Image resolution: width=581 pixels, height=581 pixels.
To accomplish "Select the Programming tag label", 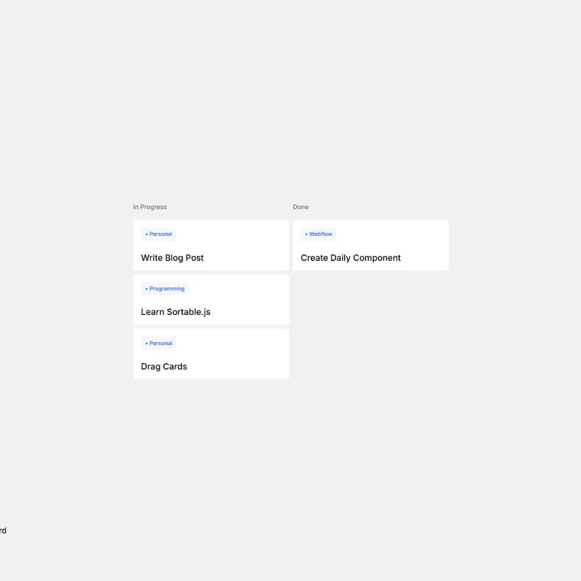I will point(167,289).
